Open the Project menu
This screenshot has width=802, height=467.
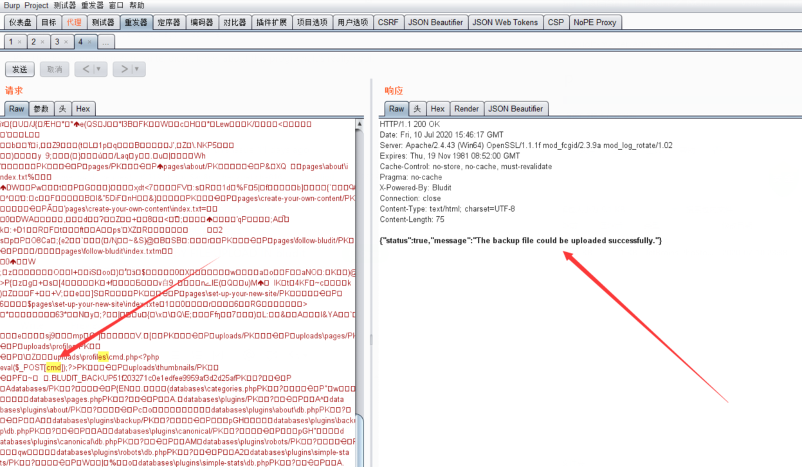pyautogui.click(x=37, y=5)
